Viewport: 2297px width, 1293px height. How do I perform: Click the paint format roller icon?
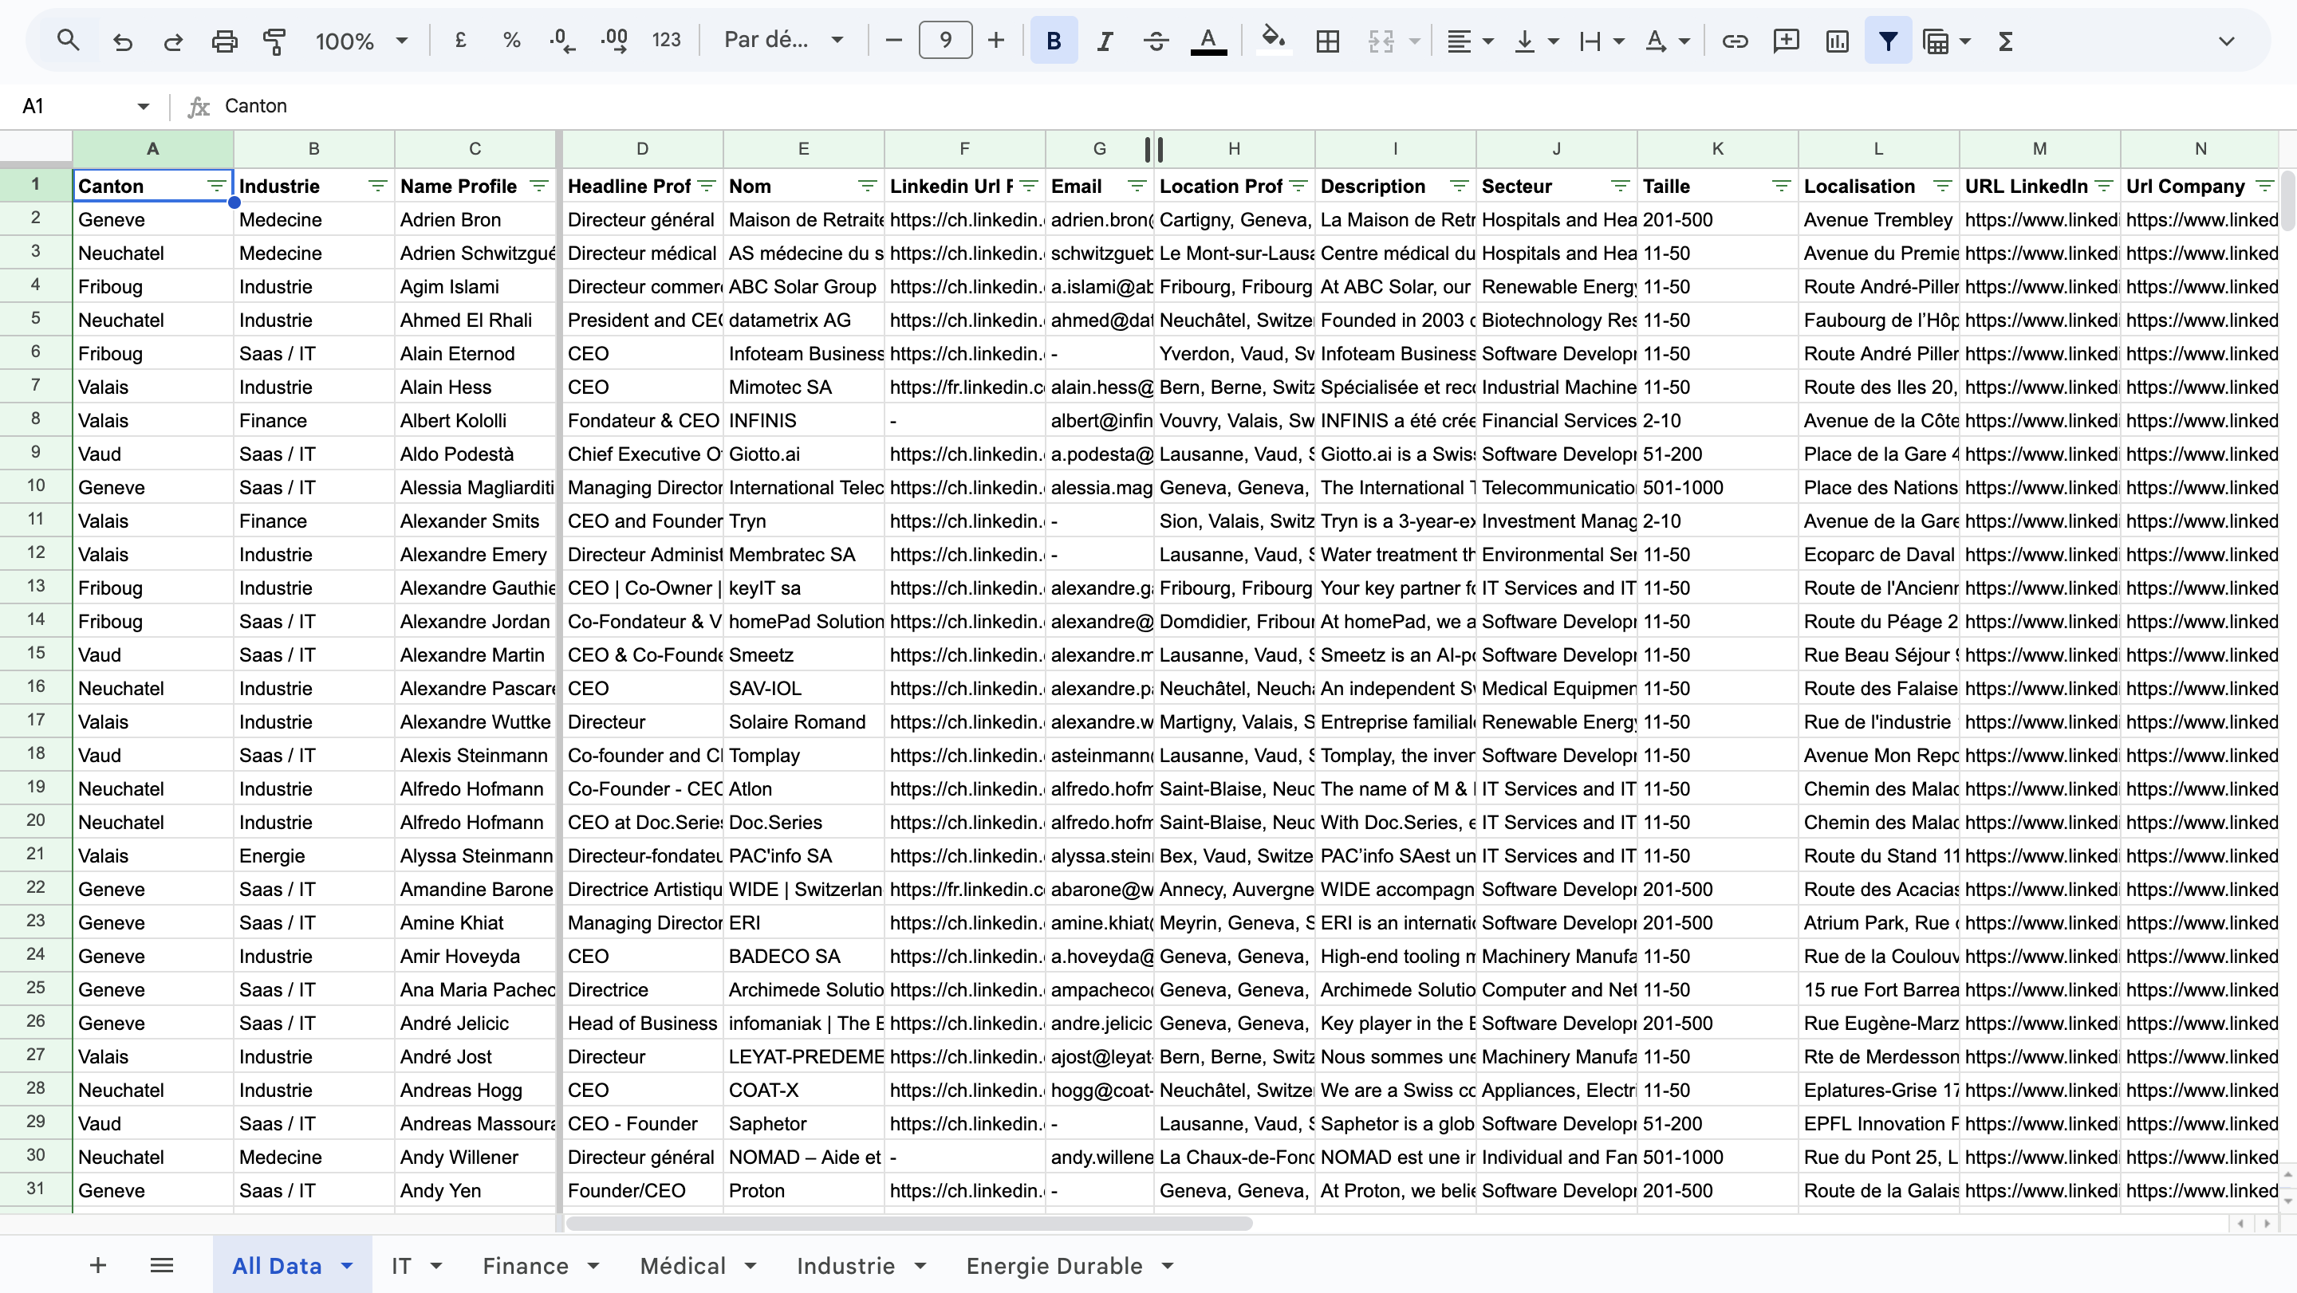[274, 41]
